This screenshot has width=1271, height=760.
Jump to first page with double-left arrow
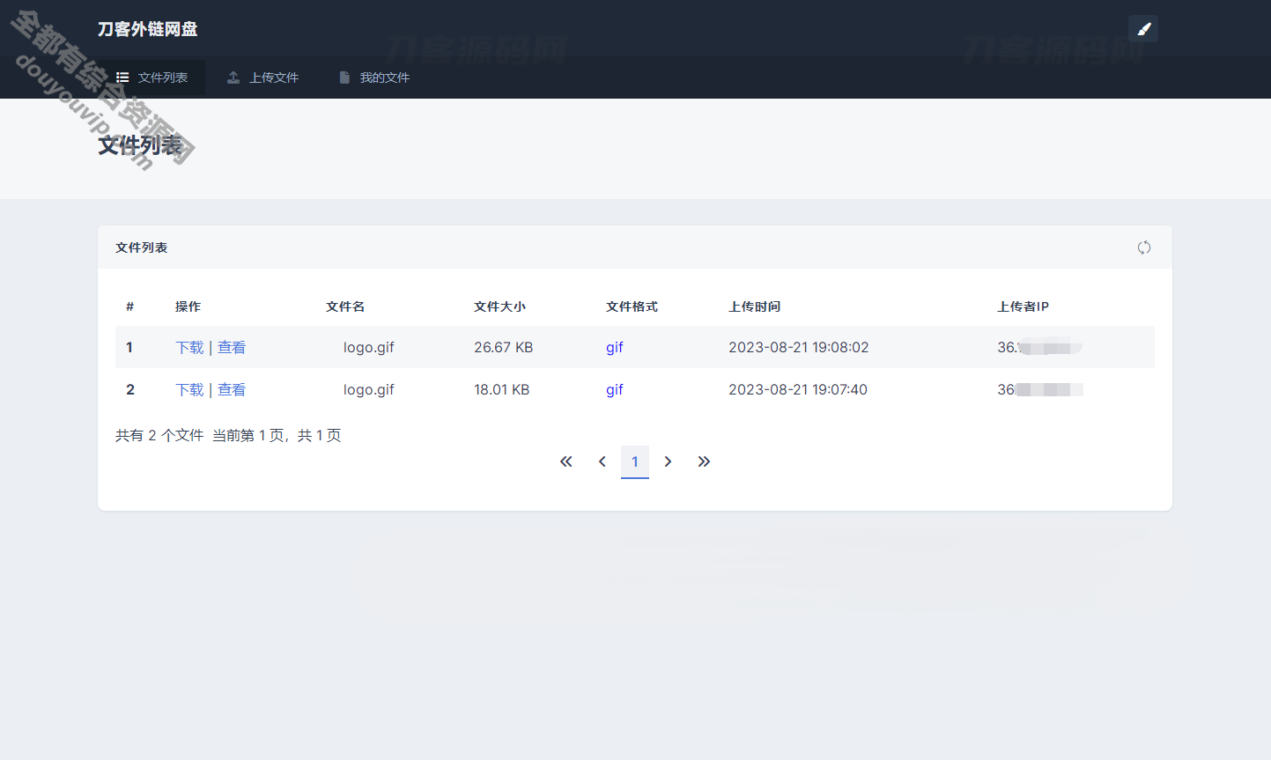[566, 461]
